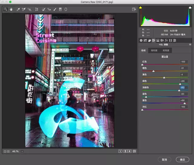The width and height of the screenshot is (194, 165).
Task: Click the 蓝色 value field showing -83
Action: click(x=184, y=94)
